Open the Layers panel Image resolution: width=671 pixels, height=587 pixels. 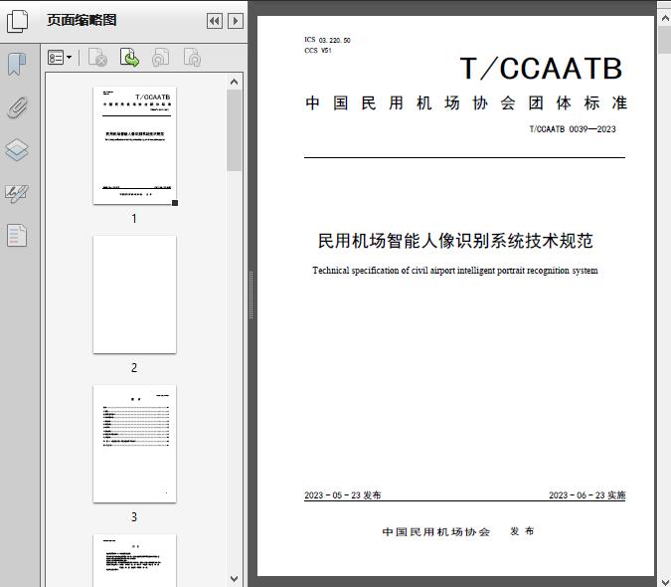[x=17, y=150]
